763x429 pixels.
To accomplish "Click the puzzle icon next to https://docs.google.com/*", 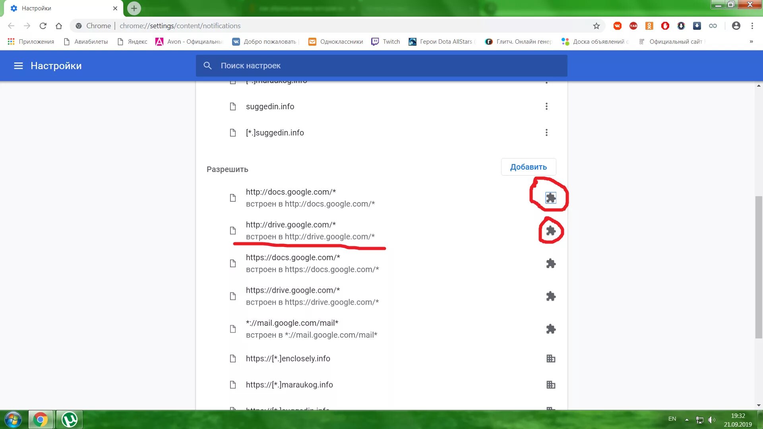I will pyautogui.click(x=550, y=263).
